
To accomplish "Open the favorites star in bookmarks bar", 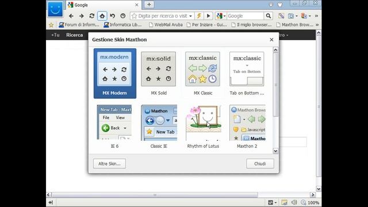I will (51, 25).
